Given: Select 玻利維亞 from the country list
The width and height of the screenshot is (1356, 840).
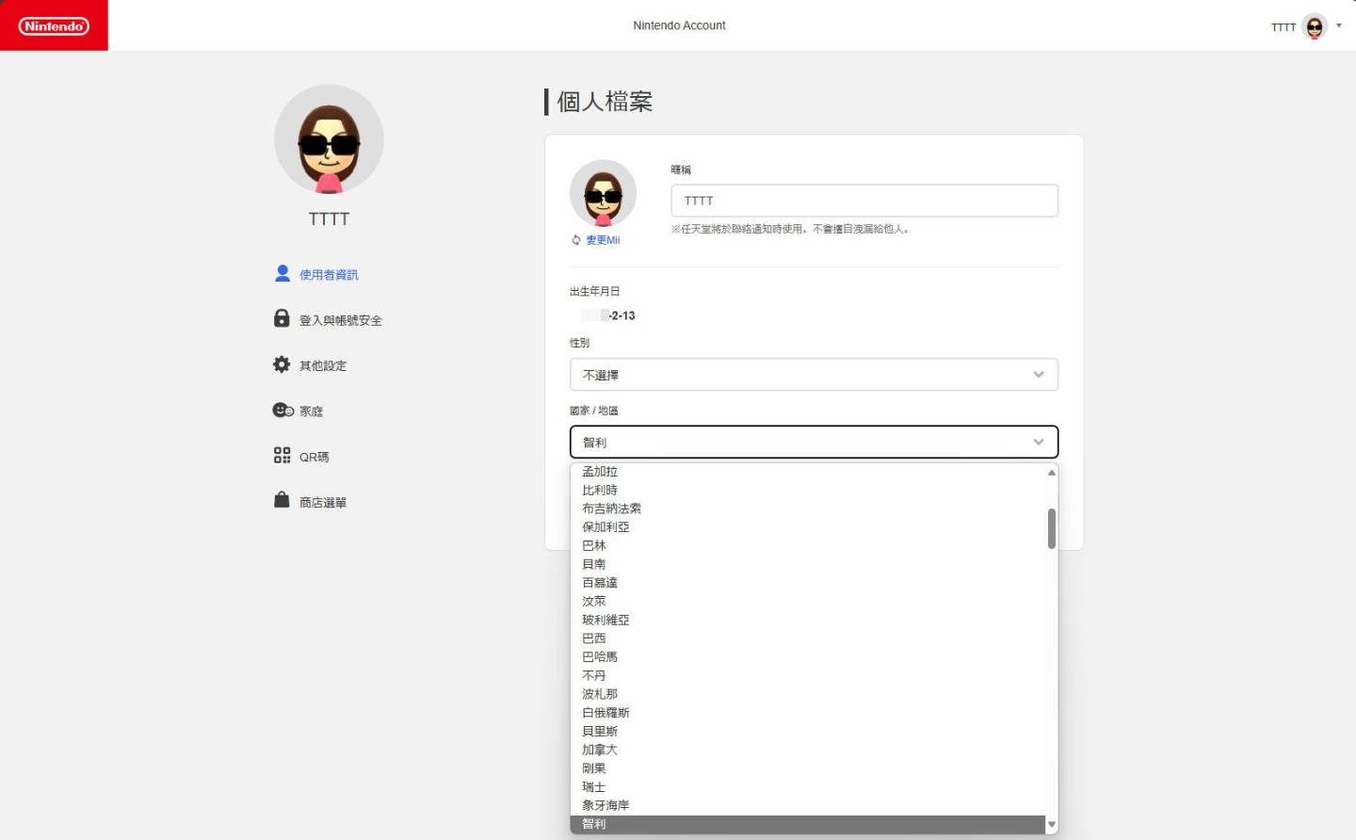Looking at the screenshot, I should point(808,620).
